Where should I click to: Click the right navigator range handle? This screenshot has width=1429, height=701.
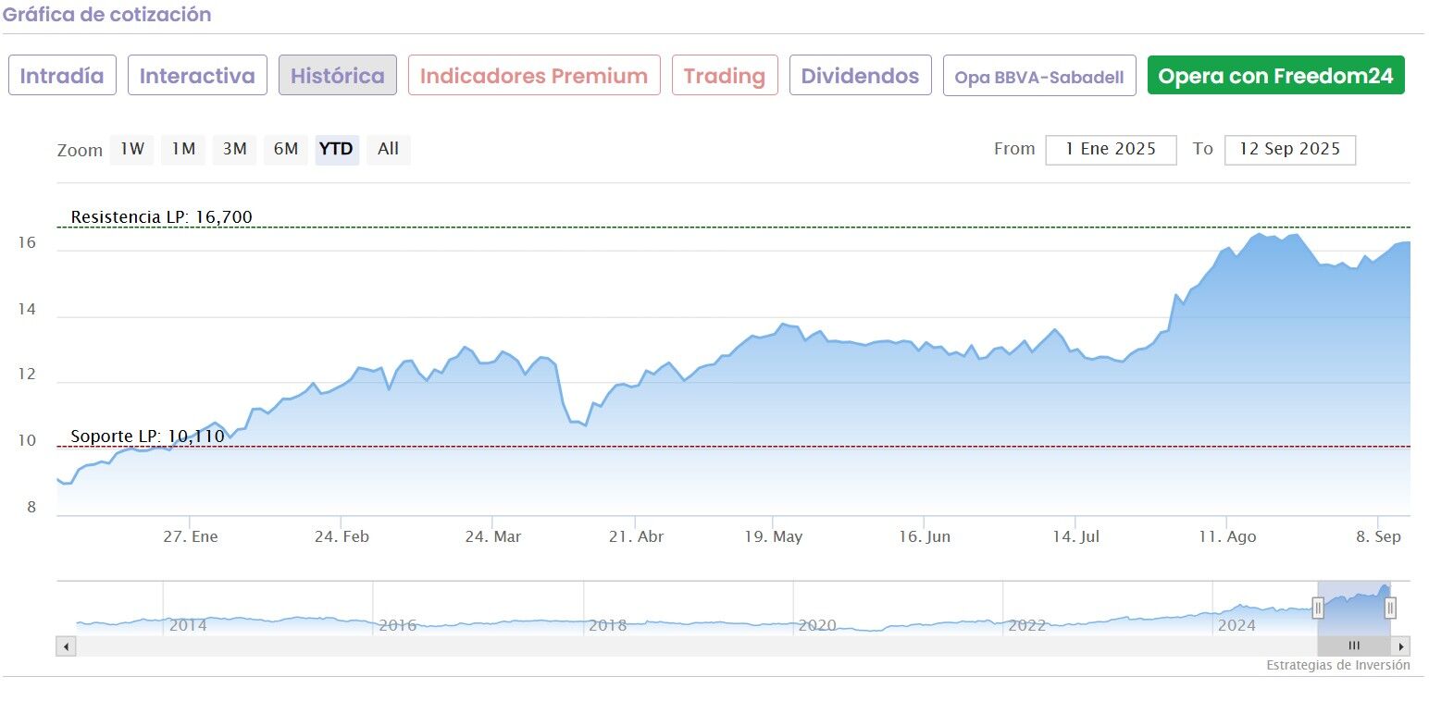pos(1390,608)
